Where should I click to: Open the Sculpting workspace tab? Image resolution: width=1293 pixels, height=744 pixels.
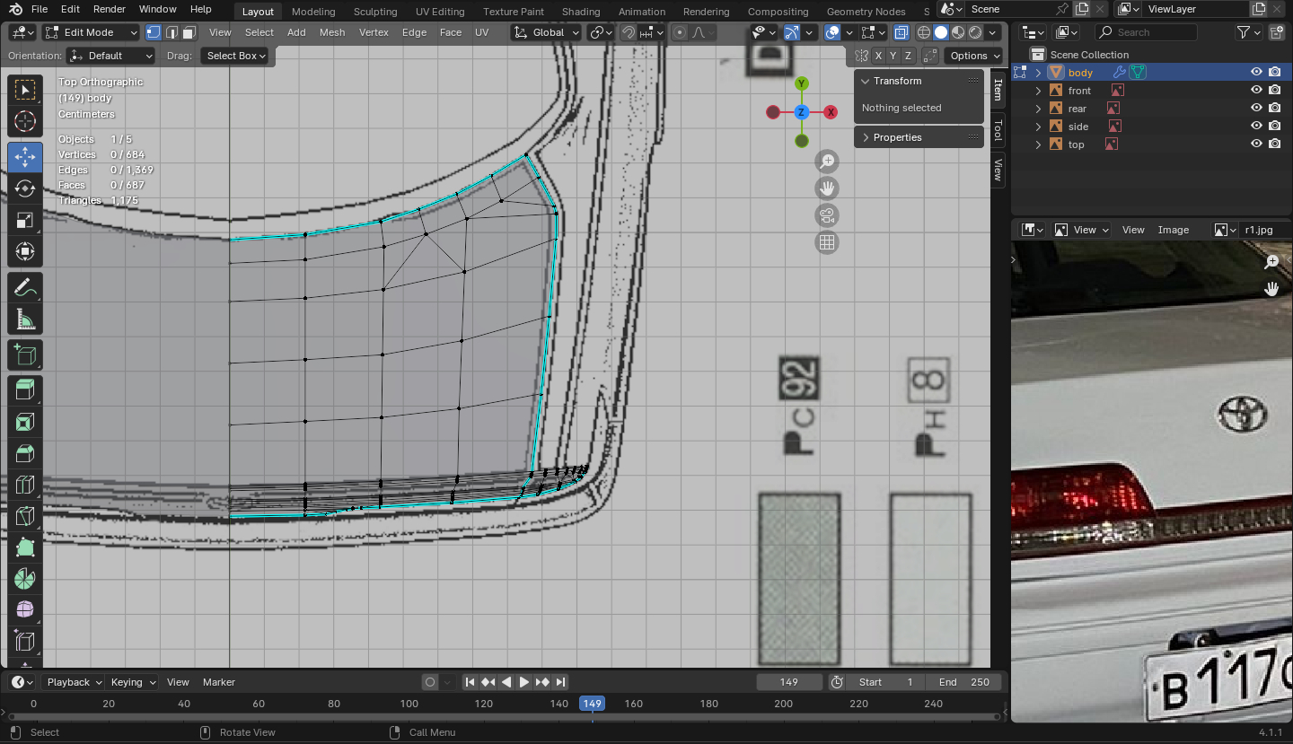pyautogui.click(x=375, y=12)
